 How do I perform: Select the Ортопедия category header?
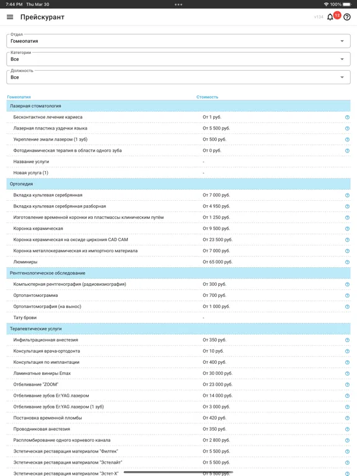(x=178, y=184)
